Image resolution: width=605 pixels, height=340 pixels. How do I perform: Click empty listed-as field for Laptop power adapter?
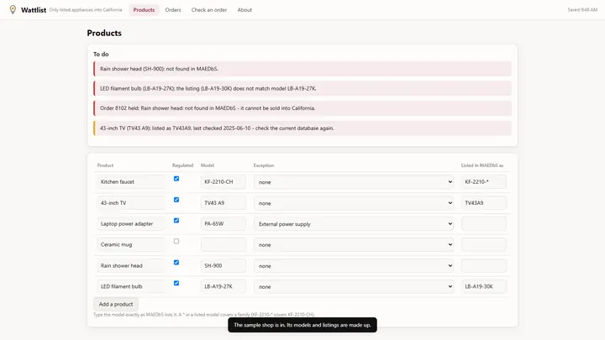click(484, 224)
